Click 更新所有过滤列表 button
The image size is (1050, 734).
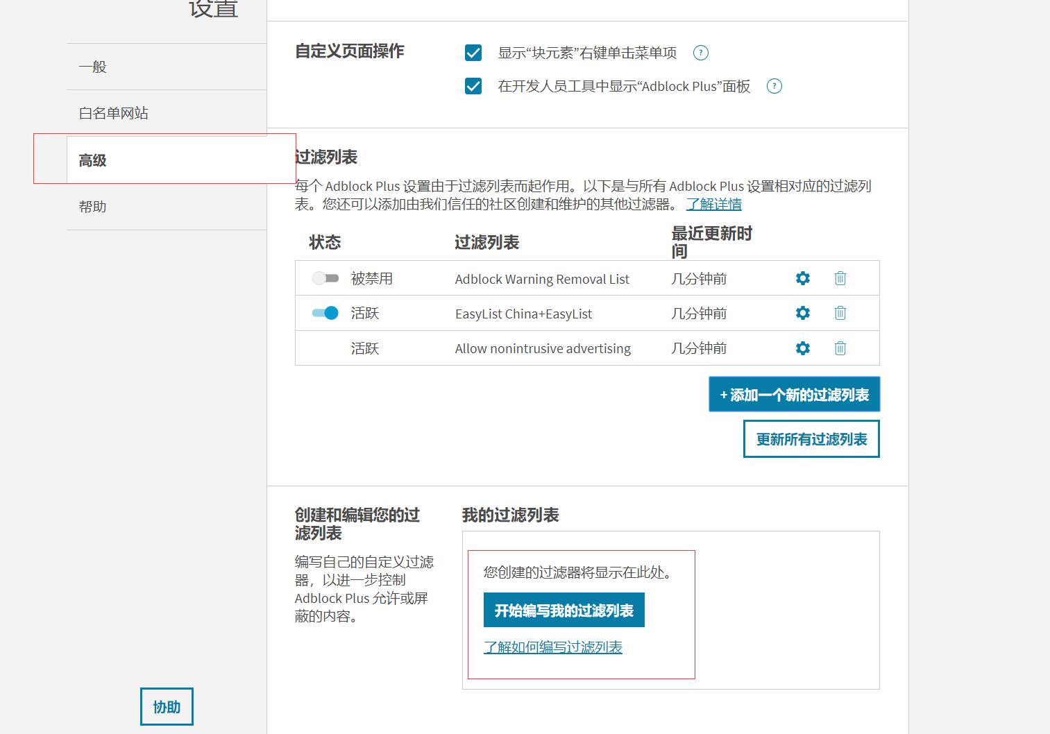click(811, 439)
